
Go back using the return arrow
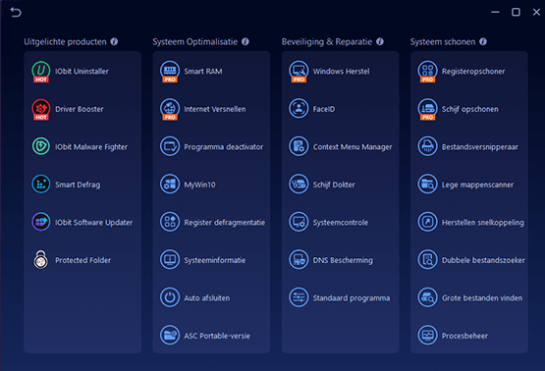16,13
